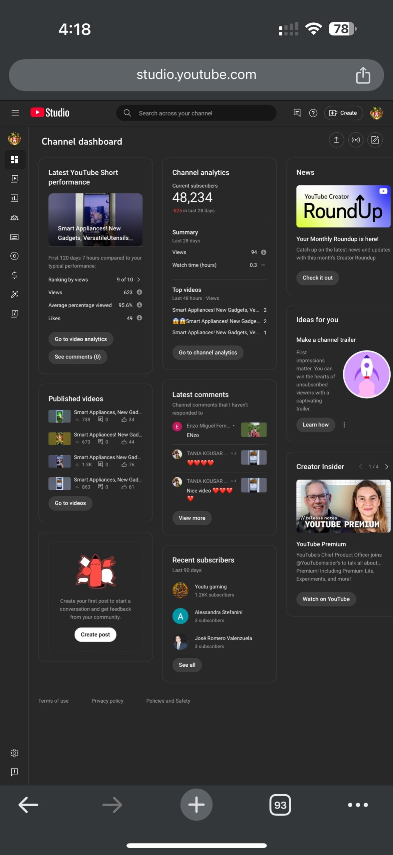The height and width of the screenshot is (855, 393).
Task: Open the Community sidebar icon
Action: (x=14, y=217)
